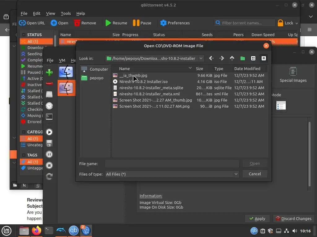Collapse the TAGS section
Viewport: 317px width, 237px height.
[x=24, y=155]
